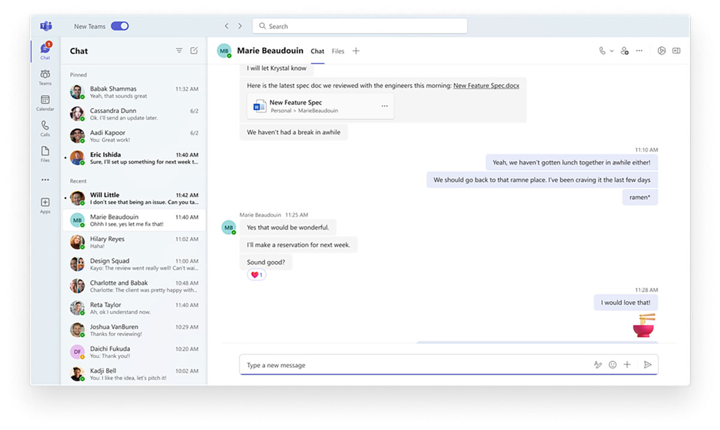Click the new chat compose icon
Image resolution: width=720 pixels, height=430 pixels.
tap(194, 51)
